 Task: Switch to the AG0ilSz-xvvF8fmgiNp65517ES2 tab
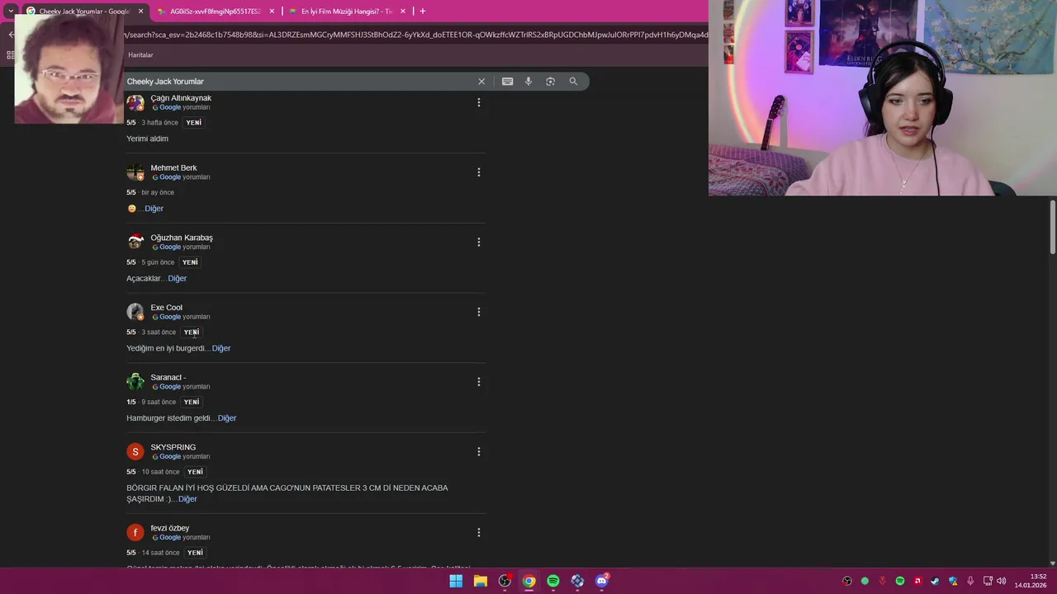click(215, 12)
